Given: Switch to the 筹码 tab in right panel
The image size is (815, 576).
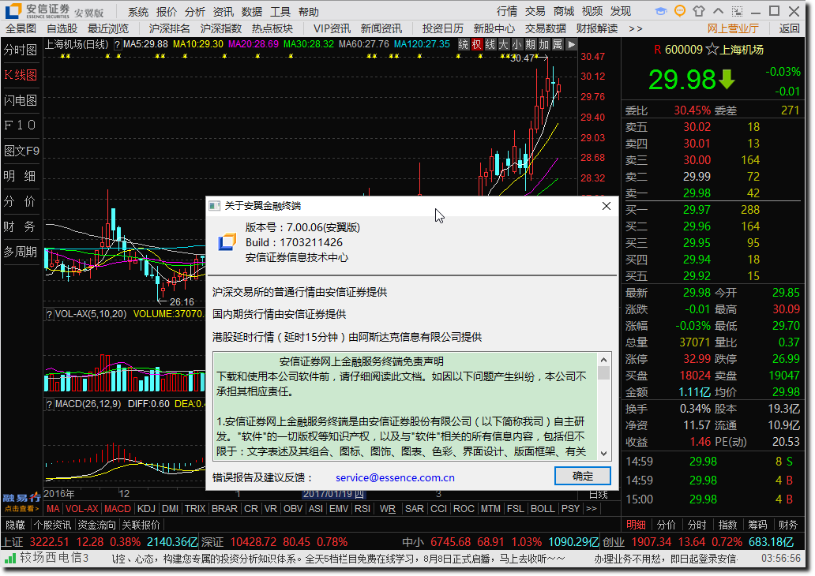Looking at the screenshot, I should tap(757, 525).
